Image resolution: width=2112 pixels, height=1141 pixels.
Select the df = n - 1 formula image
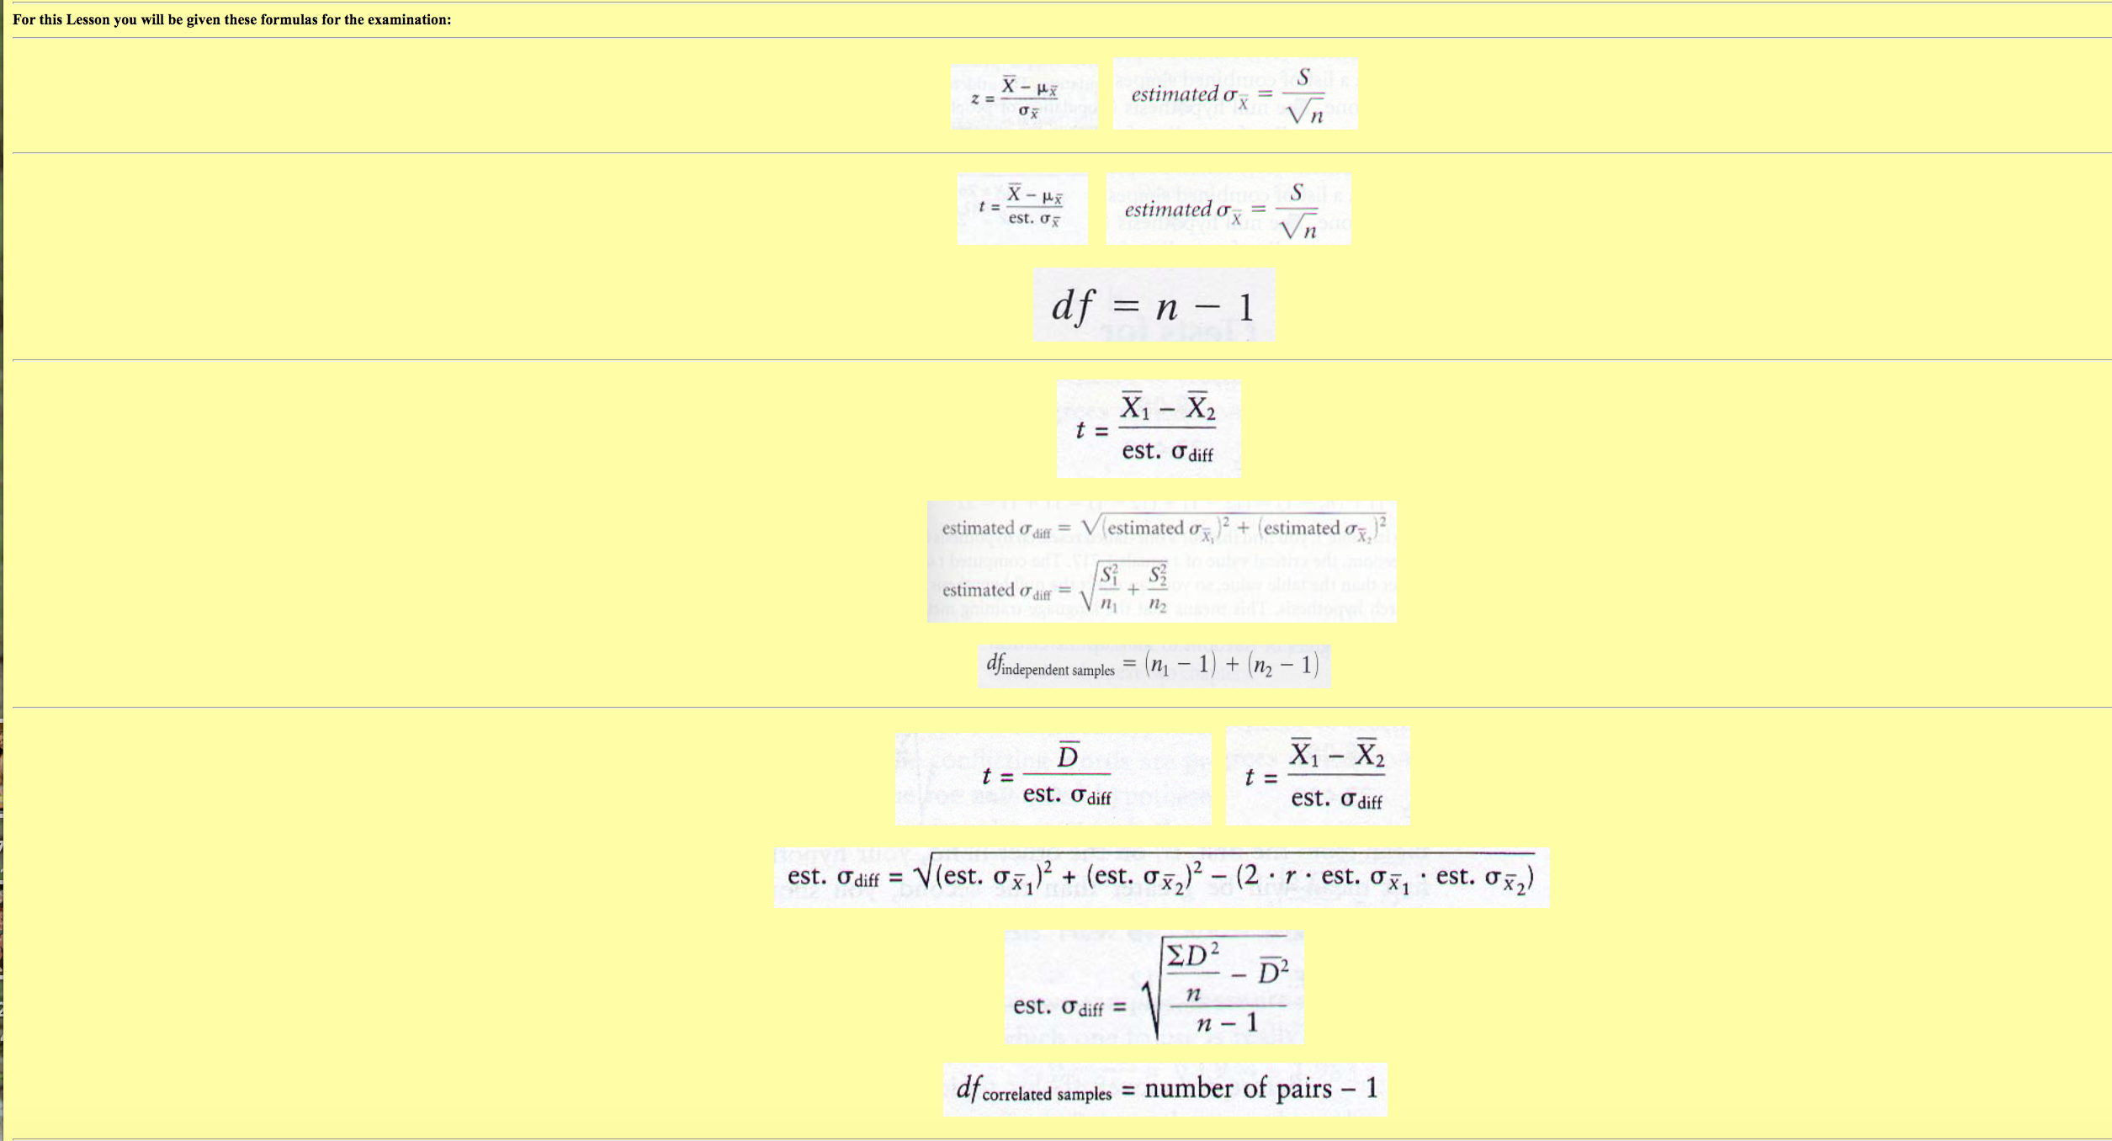pyautogui.click(x=1153, y=304)
